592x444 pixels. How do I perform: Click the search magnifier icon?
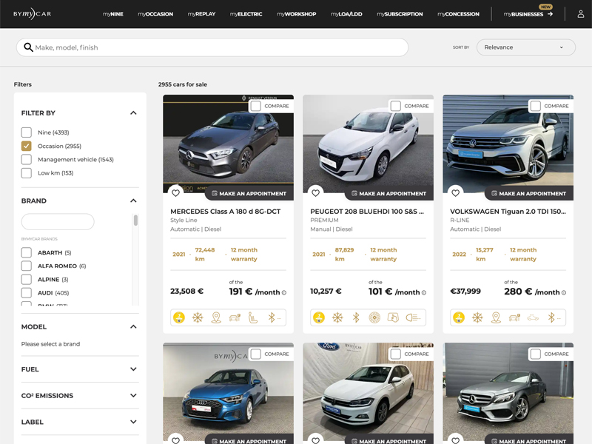coord(28,47)
